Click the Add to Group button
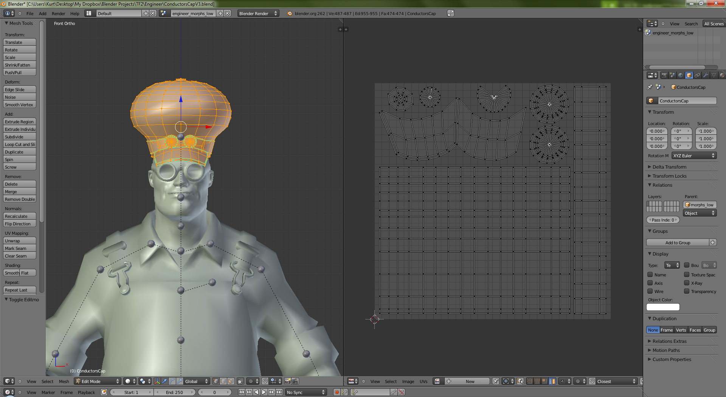The width and height of the screenshot is (726, 397). click(x=677, y=243)
